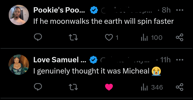Open the 11h timestamp link
Image resolution: width=193 pixels, height=100 pixels.
pyautogui.click(x=165, y=60)
